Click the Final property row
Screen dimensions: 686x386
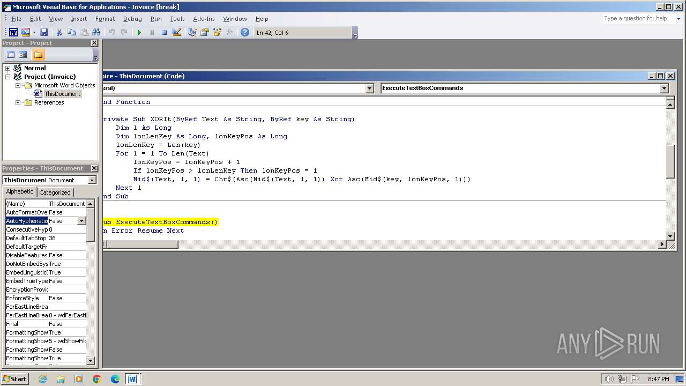click(46, 324)
